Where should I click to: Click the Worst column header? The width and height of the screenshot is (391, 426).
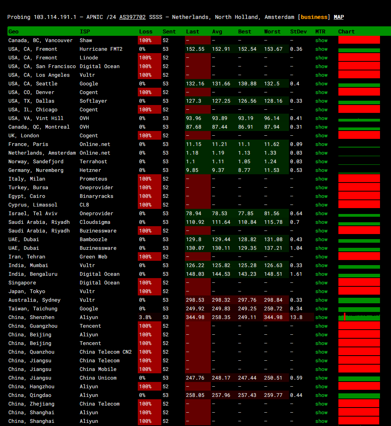272,31
